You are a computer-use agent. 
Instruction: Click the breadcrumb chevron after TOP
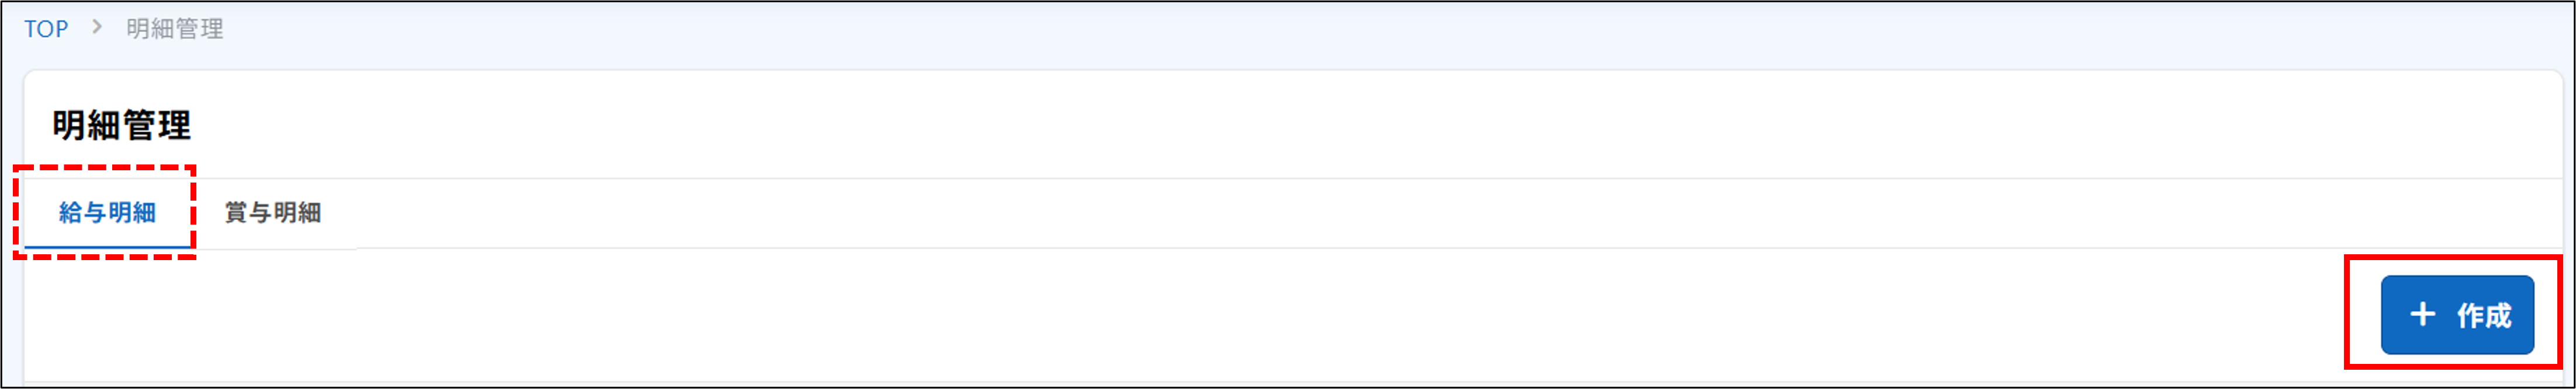(97, 27)
